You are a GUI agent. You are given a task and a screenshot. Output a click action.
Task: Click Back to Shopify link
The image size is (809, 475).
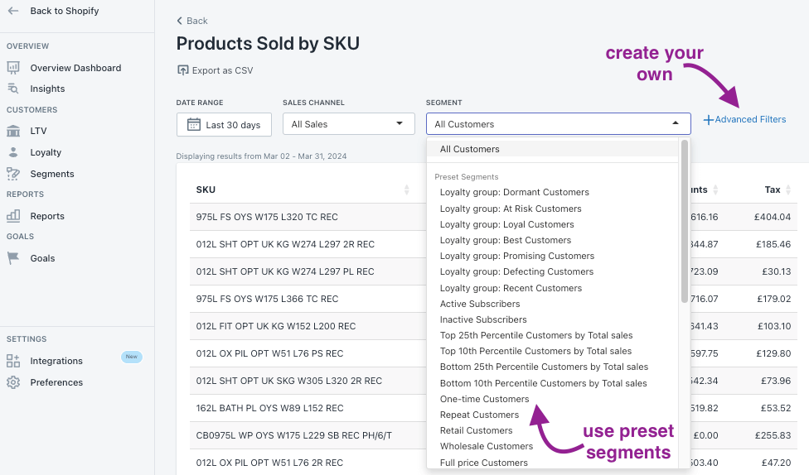point(65,11)
